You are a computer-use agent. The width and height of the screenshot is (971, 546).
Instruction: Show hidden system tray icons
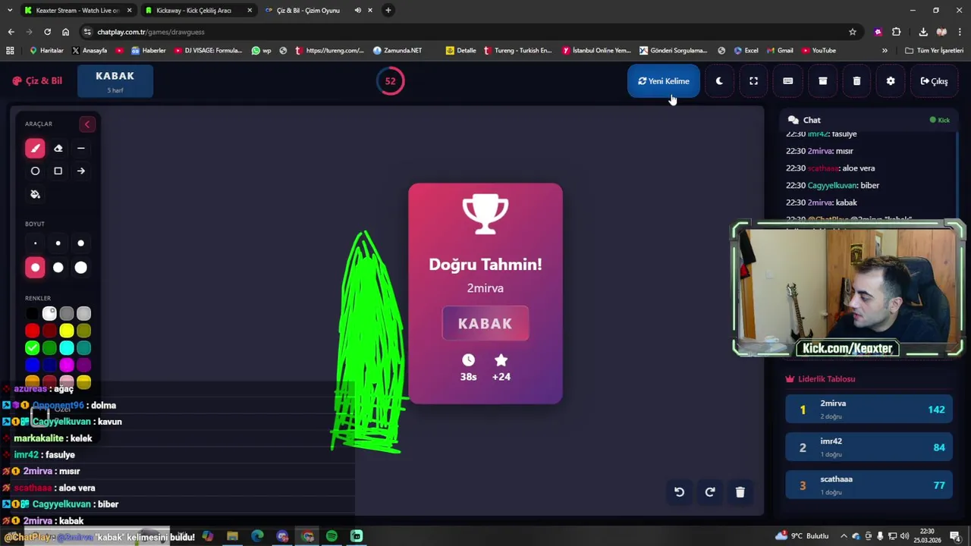(844, 536)
